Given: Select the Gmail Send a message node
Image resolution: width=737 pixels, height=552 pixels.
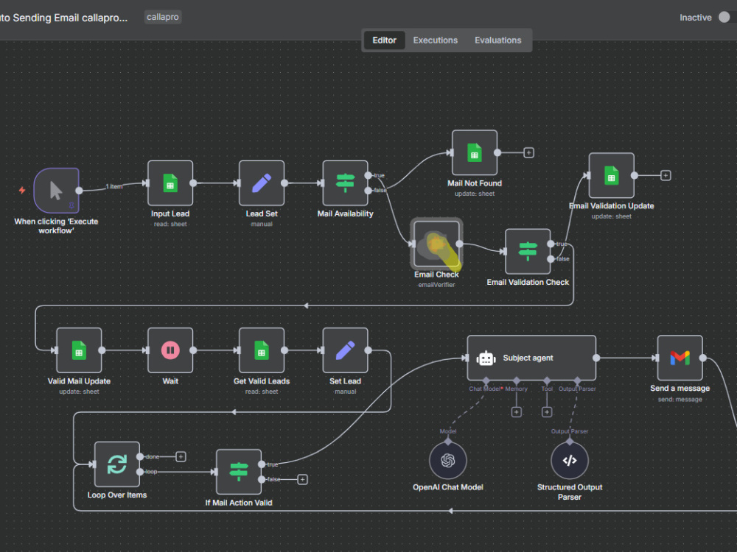Looking at the screenshot, I should pyautogui.click(x=680, y=358).
